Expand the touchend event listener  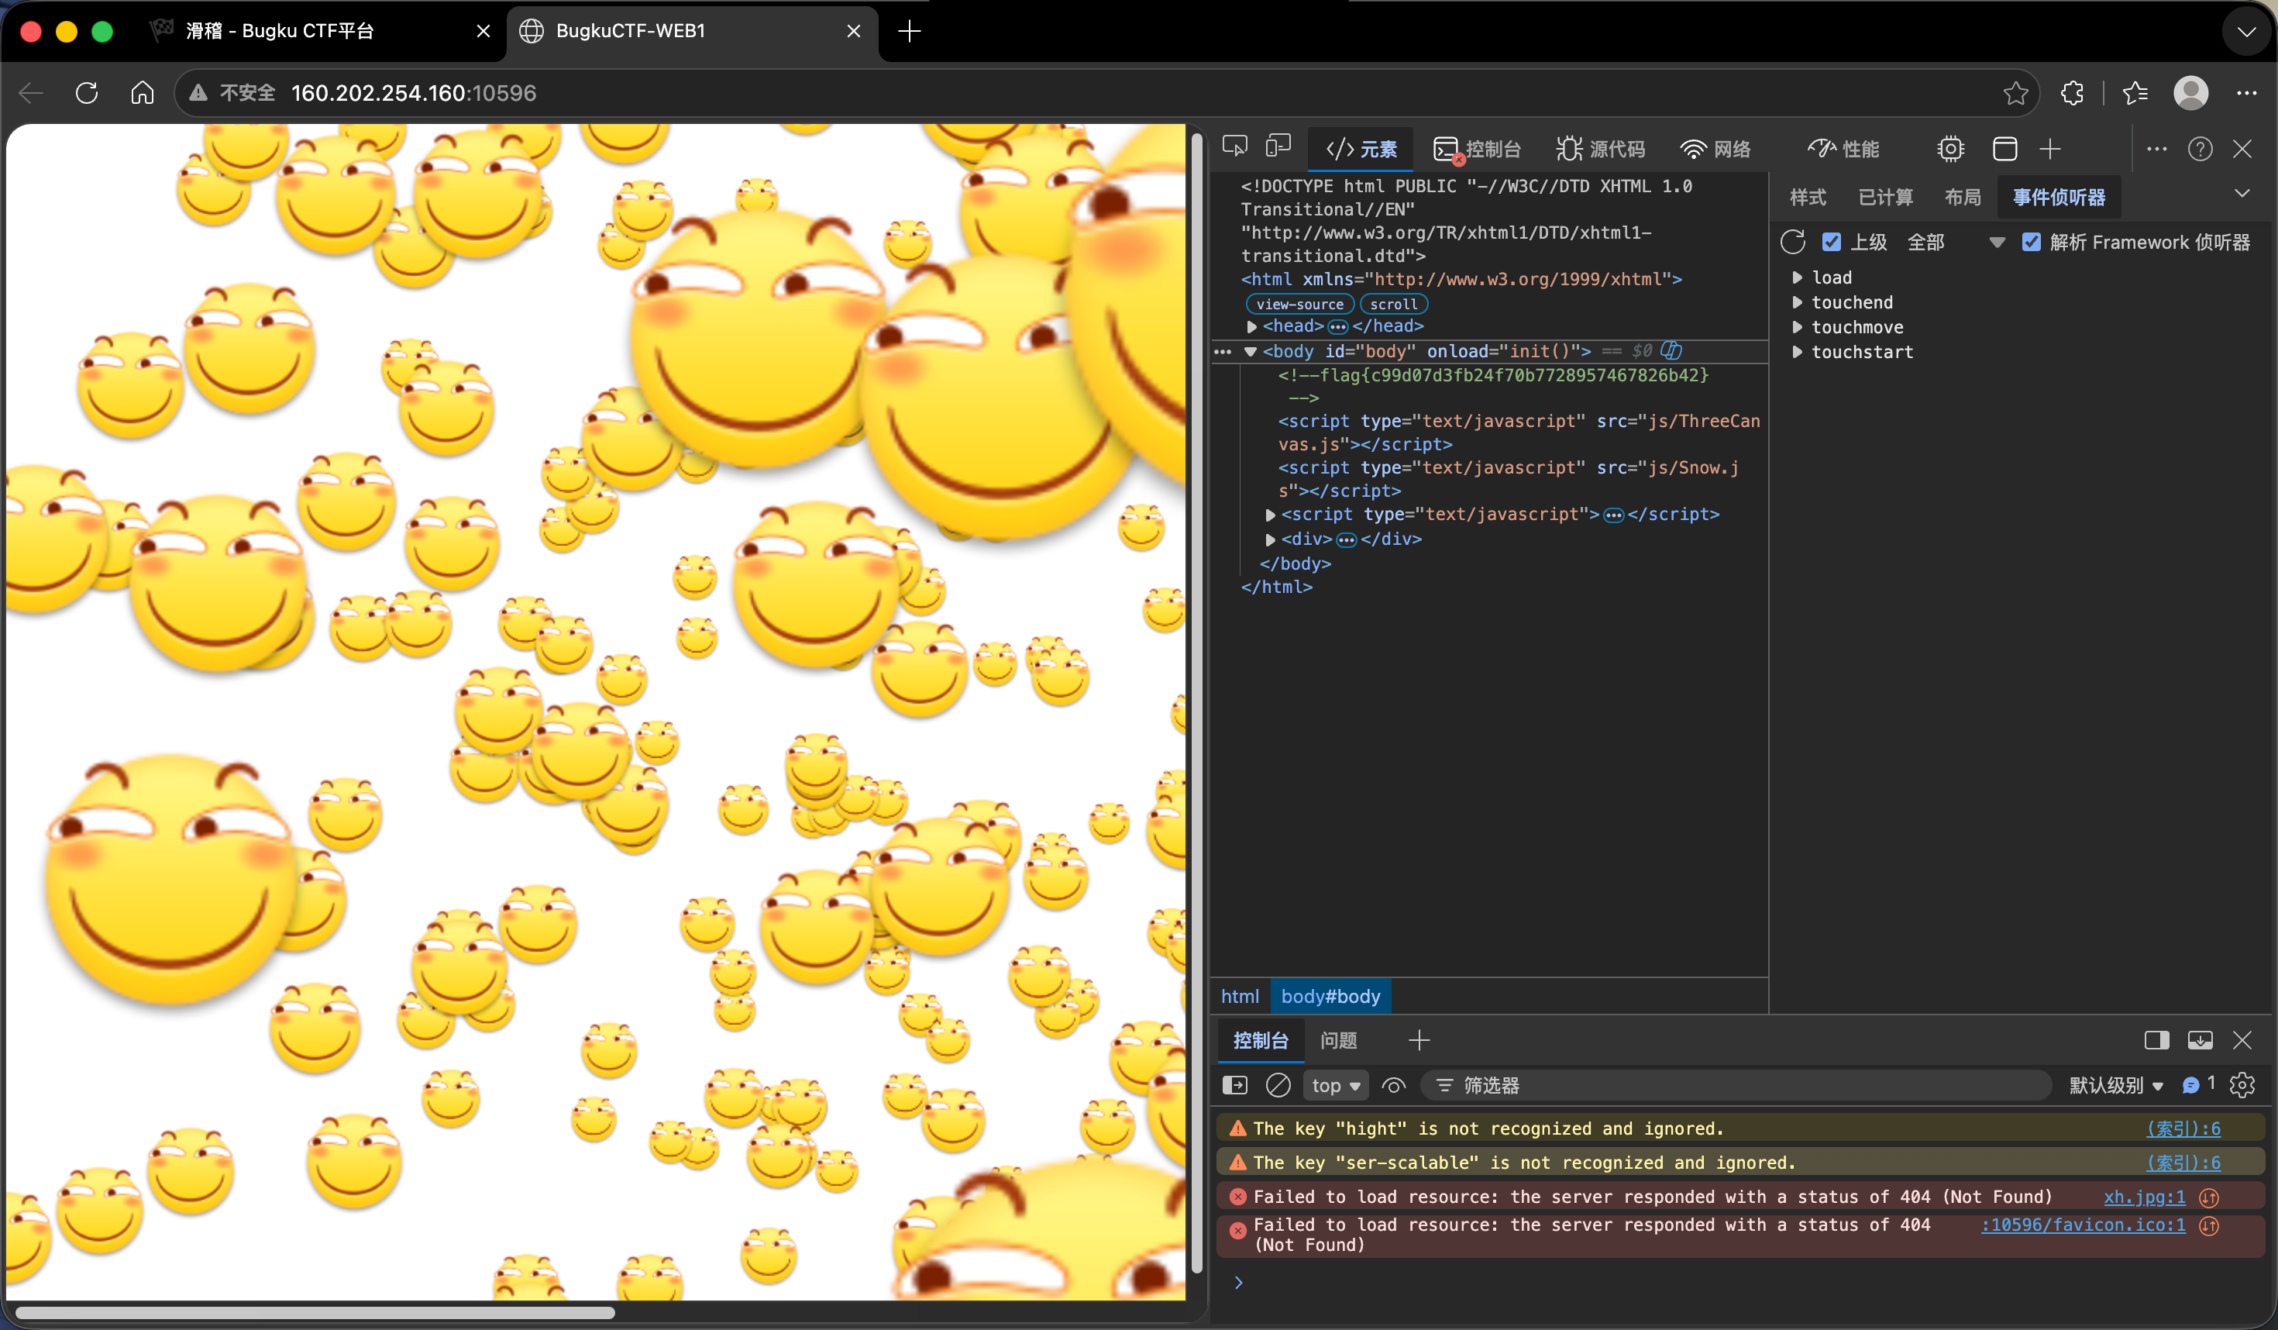[1797, 302]
